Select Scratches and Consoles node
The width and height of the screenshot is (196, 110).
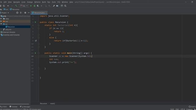pos(10,35)
